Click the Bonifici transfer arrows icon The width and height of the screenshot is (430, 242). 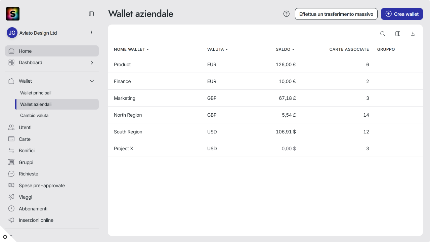click(x=11, y=151)
